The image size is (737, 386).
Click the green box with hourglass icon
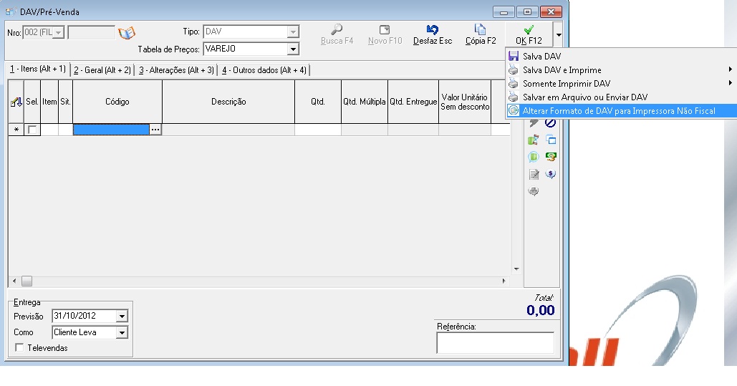[534, 140]
